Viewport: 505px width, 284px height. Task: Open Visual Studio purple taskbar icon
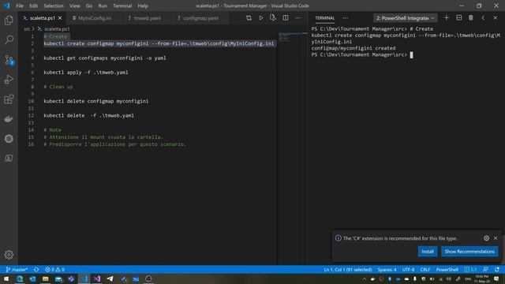[97, 278]
